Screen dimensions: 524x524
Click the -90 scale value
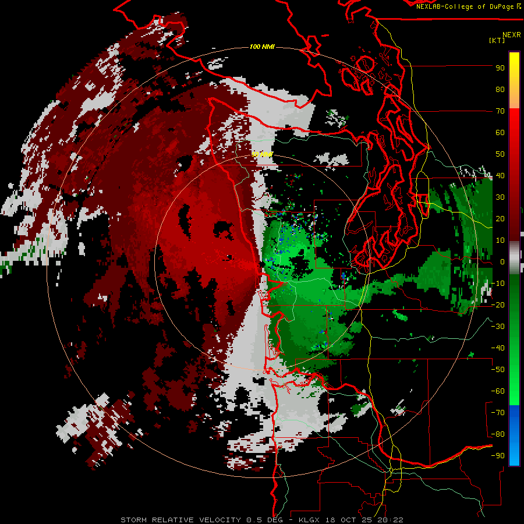498,456
